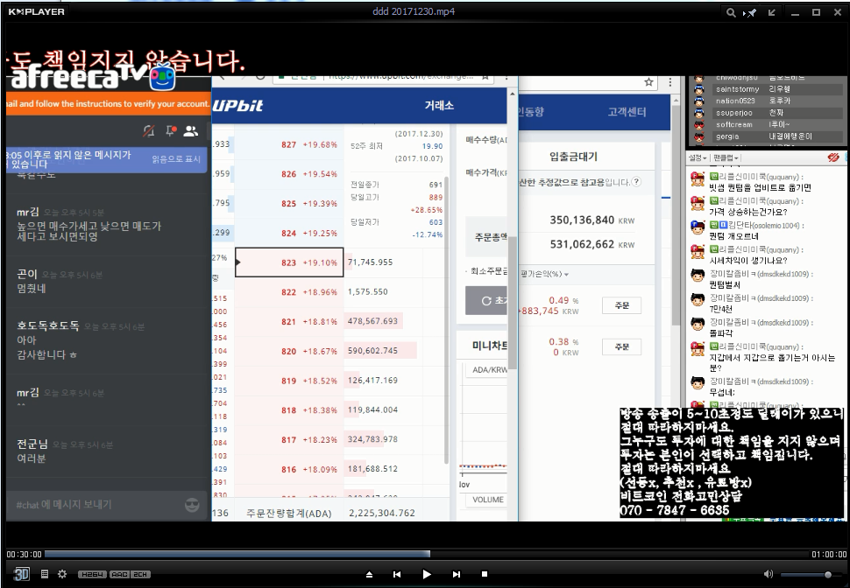Click 주문 button beside 0.49 %
The width and height of the screenshot is (850, 588).
622,305
